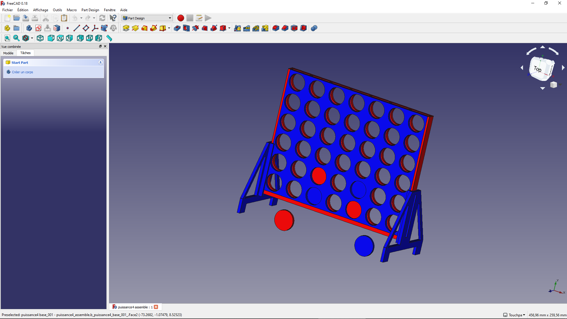Screen dimensions: 567x319
Task: Collapse the Start Part task section
Action: 100,63
